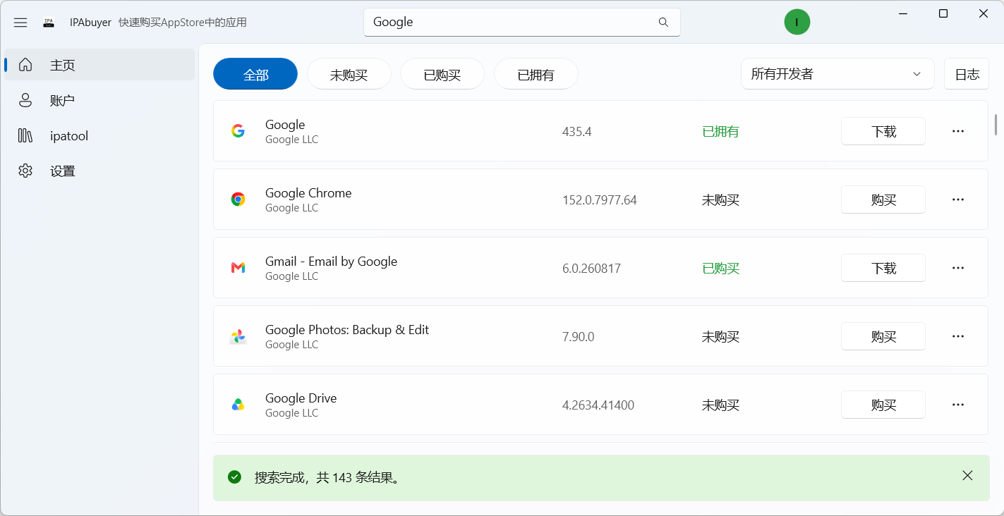Click the results list vertical scrollbar
Image resolution: width=1004 pixels, height=516 pixels.
996,125
